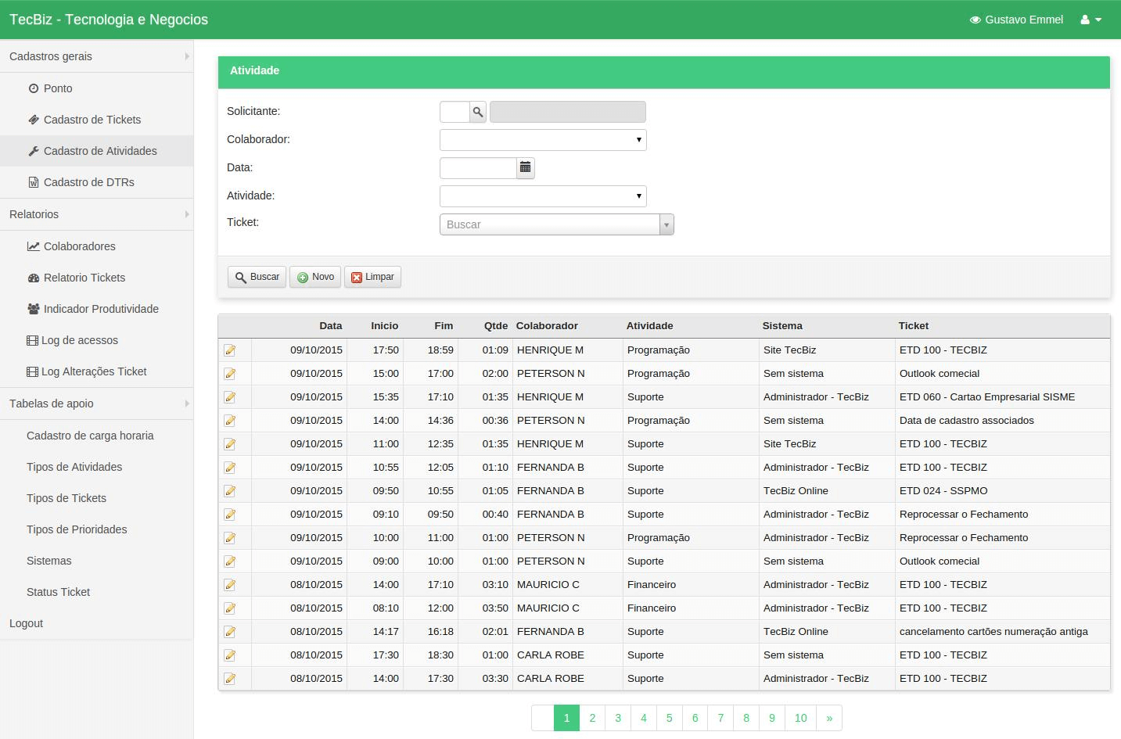Click the Solicitante search magnifier icon
This screenshot has height=739, width=1121.
point(478,112)
